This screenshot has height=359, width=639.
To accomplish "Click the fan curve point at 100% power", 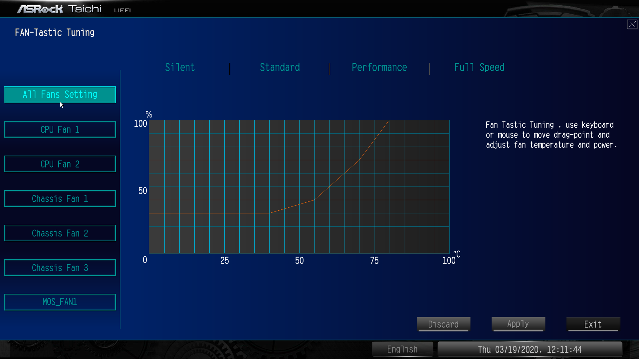I will pos(389,120).
